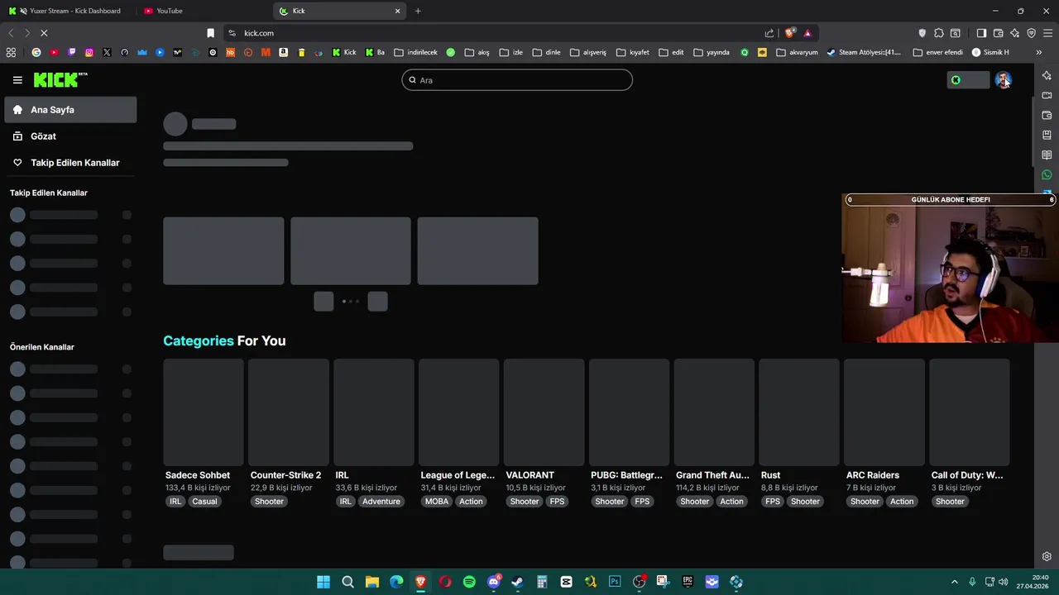Click the bookmark icon beside the address bar
The image size is (1059, 595).
click(x=210, y=33)
